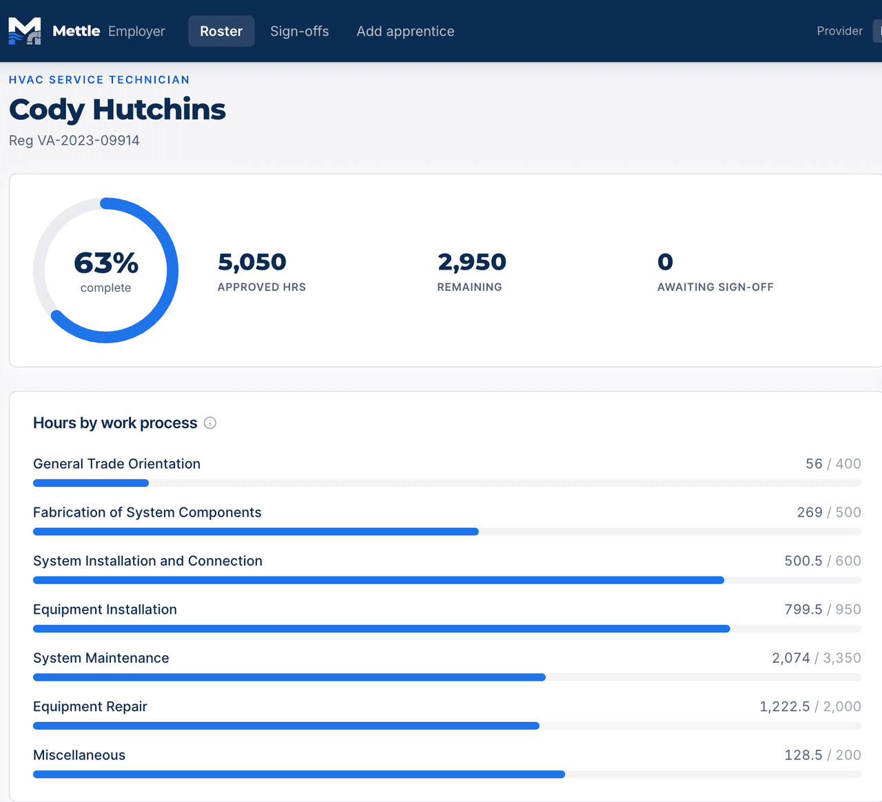The height and width of the screenshot is (802, 882).
Task: Click the HVAC SERVICE TECHNICIAN label
Action: [99, 79]
